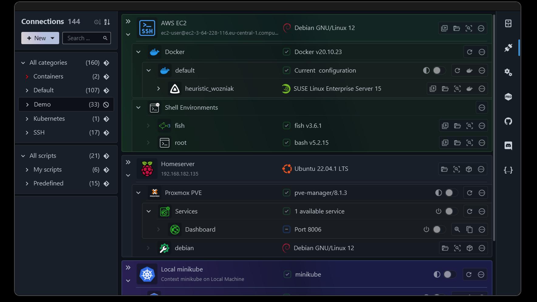Collapse the Docker section

pyautogui.click(x=139, y=52)
